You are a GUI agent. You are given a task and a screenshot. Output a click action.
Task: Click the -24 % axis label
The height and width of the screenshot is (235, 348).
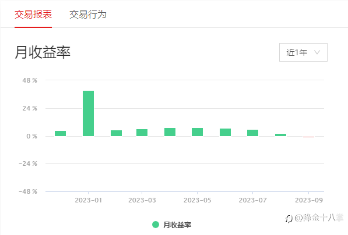click(28, 163)
